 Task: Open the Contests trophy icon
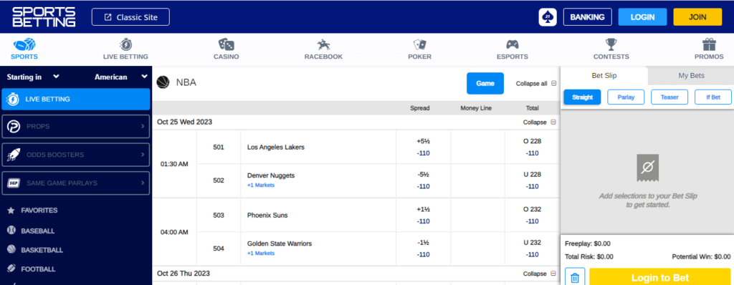[611, 44]
